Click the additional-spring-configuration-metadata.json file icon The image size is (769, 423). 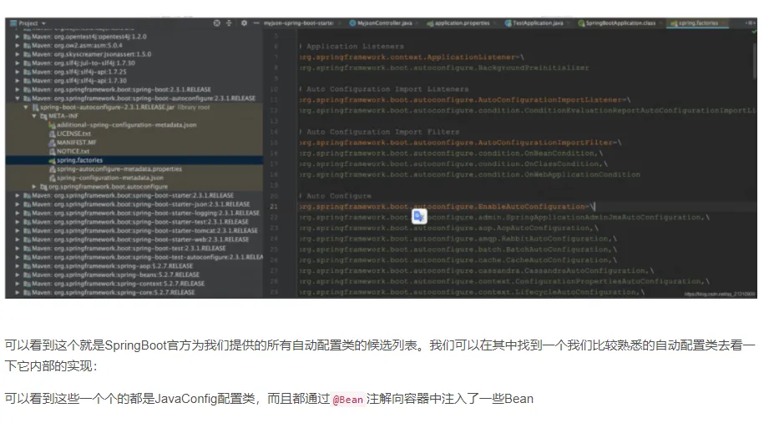click(52, 125)
